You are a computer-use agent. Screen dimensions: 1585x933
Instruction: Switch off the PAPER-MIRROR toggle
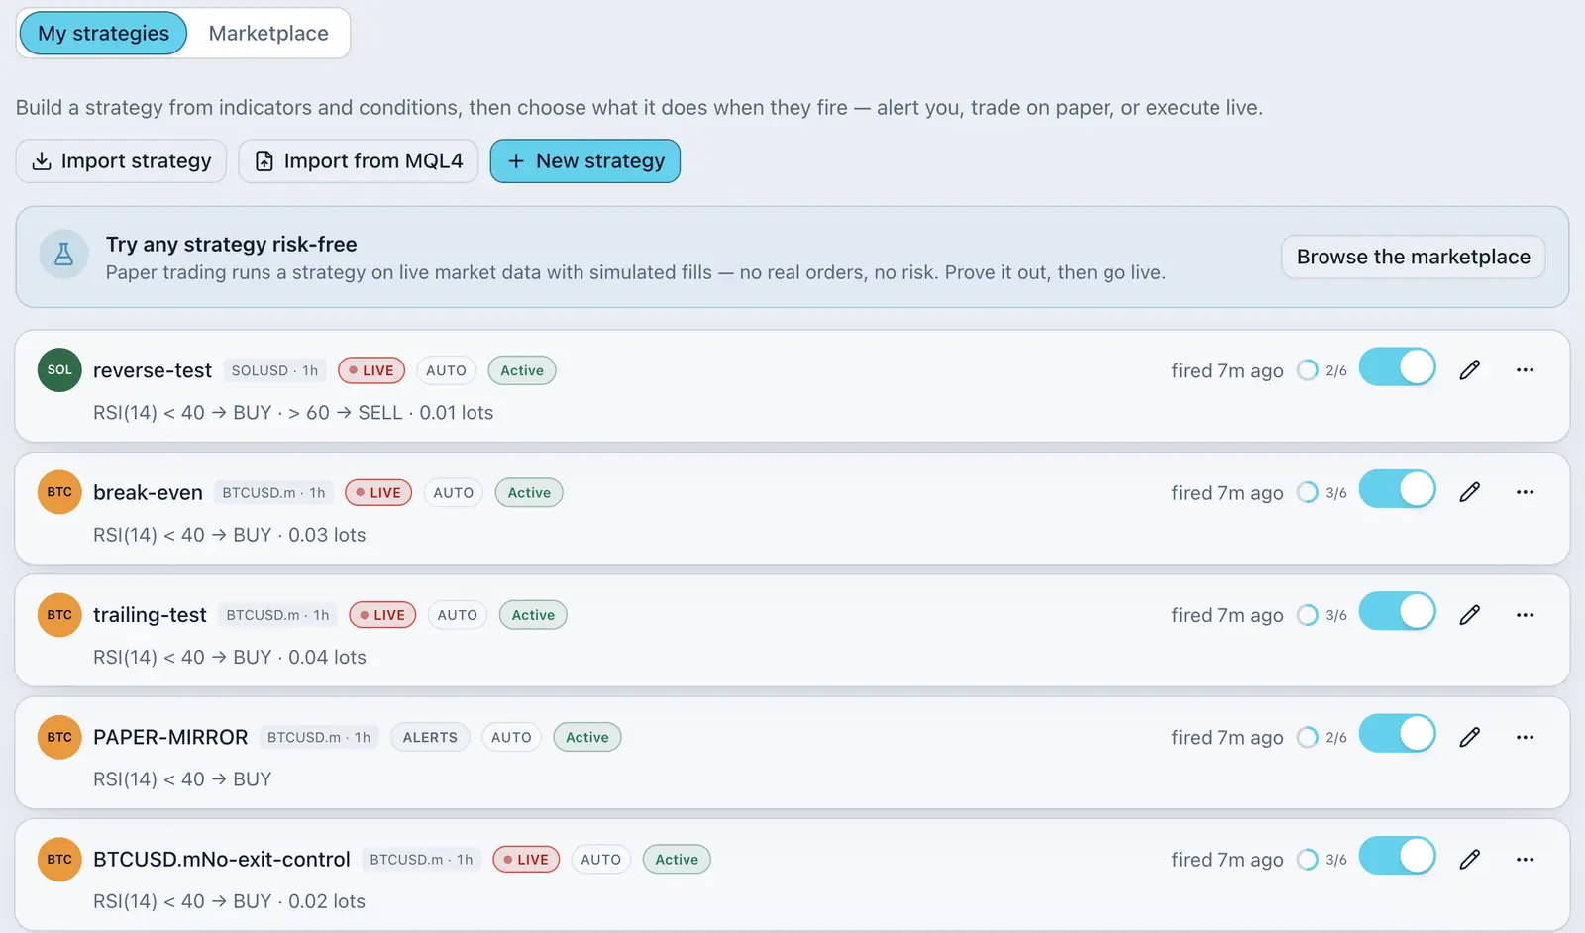pos(1397,734)
